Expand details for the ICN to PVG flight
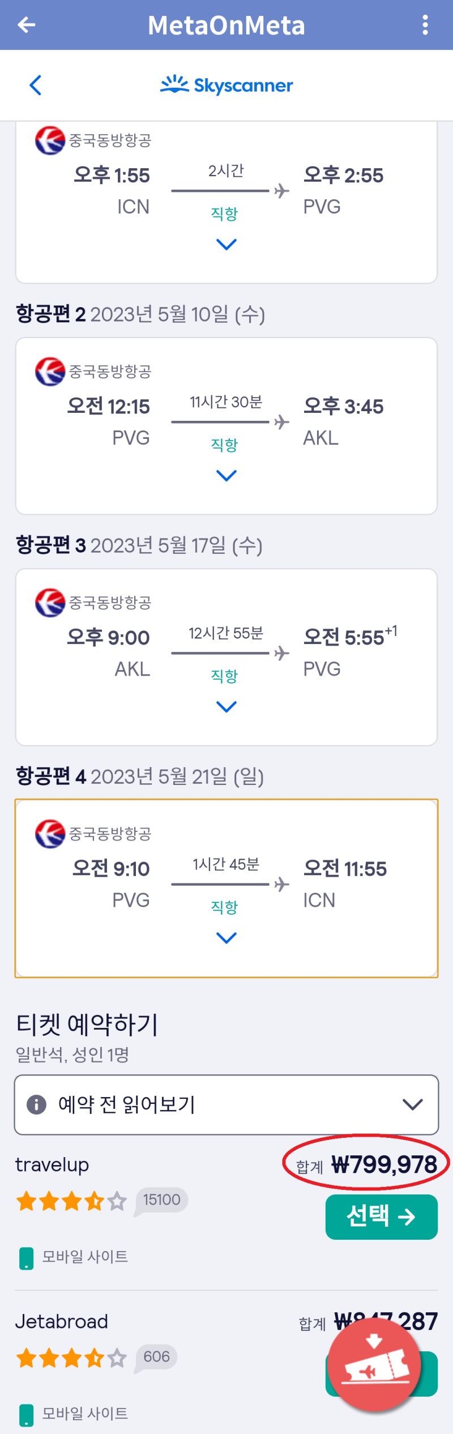Screen dimensions: 453x1434 pyautogui.click(x=226, y=244)
